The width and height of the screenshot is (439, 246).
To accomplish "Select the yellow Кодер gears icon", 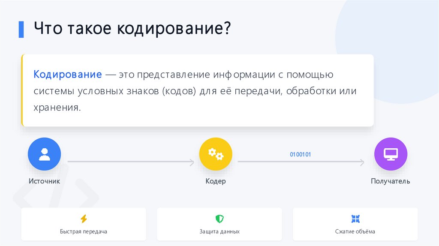I will [x=216, y=154].
